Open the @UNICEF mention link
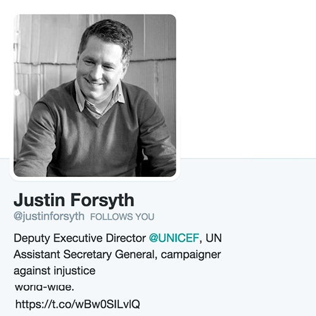Viewport: 316px width, 316px height. click(x=174, y=238)
